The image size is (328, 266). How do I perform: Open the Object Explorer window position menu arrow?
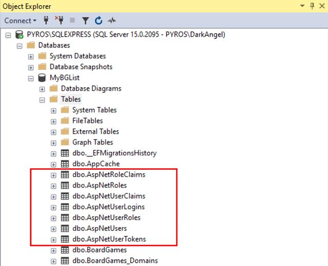click(302, 6)
